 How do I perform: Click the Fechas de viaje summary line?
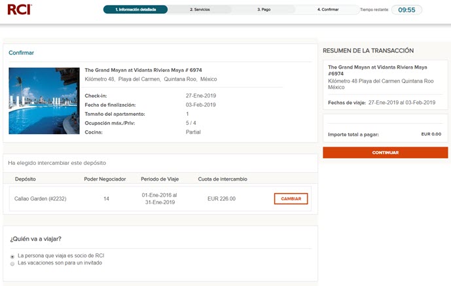point(382,103)
